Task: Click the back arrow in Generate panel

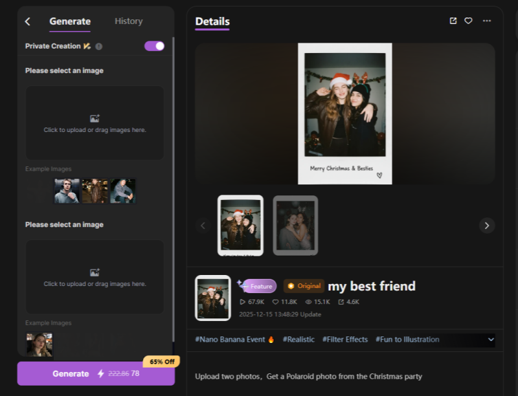Action: click(x=28, y=21)
